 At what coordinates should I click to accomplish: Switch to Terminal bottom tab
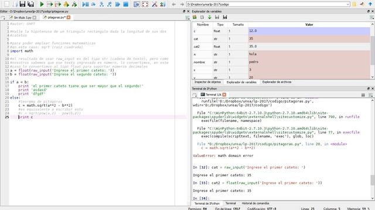tap(230, 204)
